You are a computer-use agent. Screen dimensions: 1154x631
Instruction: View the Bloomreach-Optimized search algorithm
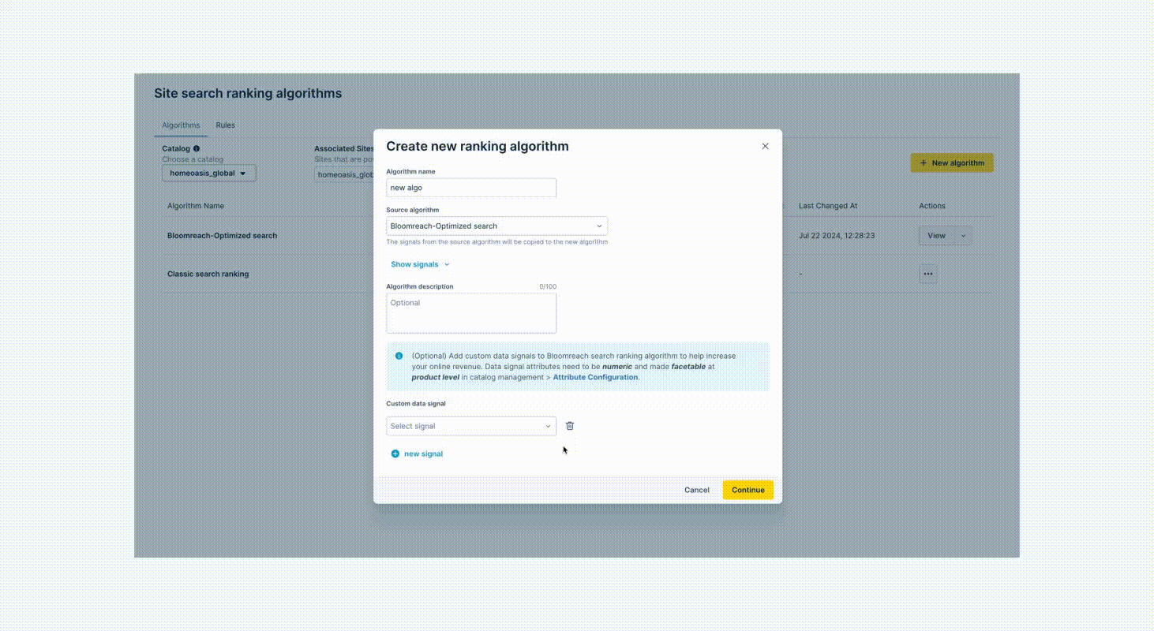coord(936,236)
